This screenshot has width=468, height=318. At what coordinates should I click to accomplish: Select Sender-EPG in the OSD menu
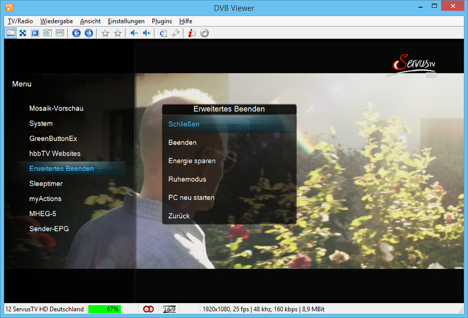(49, 229)
